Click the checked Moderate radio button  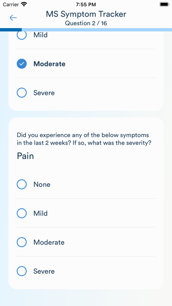pyautogui.click(x=21, y=64)
